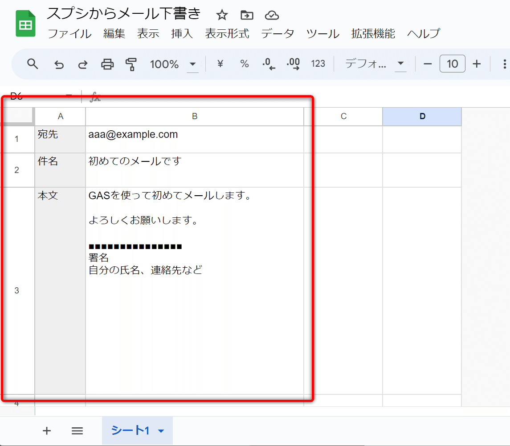
Task: Open the 表示 menu
Action: [148, 33]
